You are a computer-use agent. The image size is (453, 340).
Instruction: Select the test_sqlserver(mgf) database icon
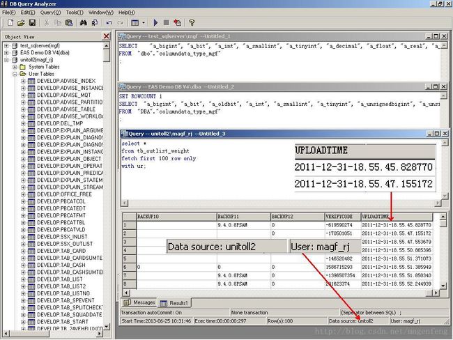point(15,46)
